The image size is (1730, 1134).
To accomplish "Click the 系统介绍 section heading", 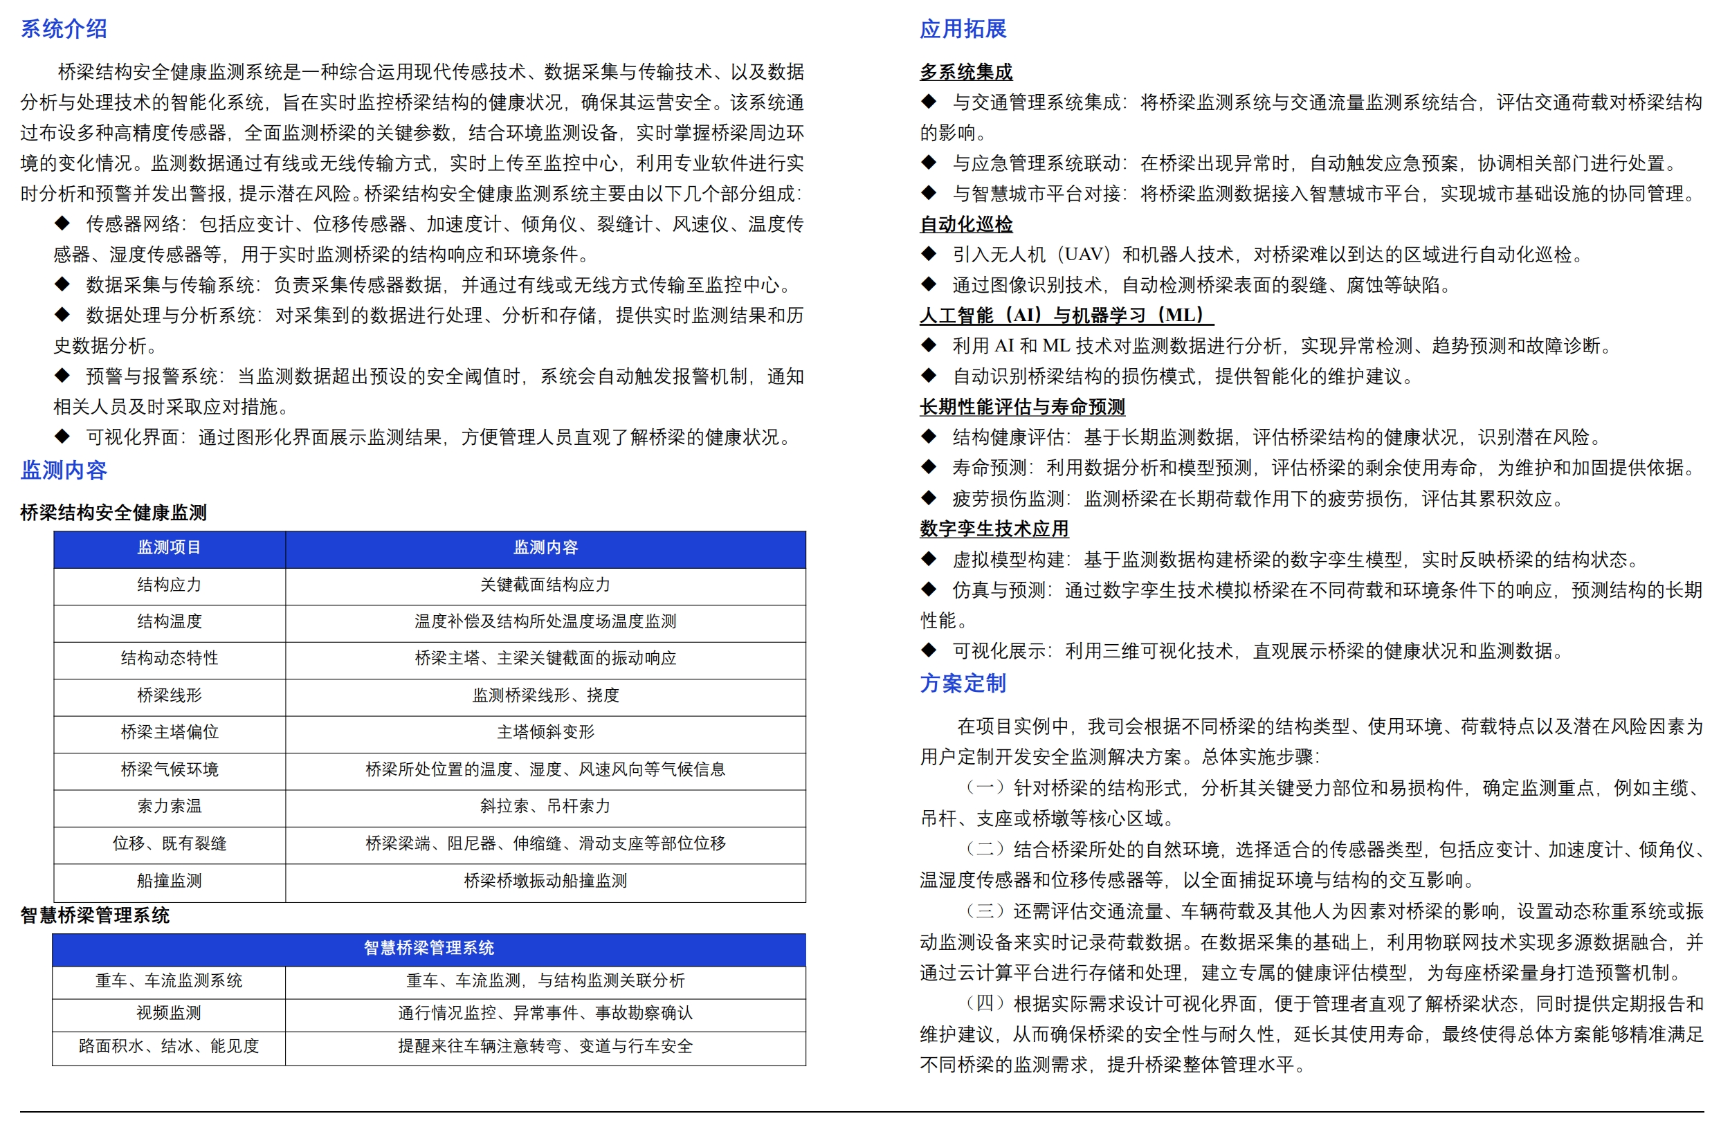I will point(64,29).
